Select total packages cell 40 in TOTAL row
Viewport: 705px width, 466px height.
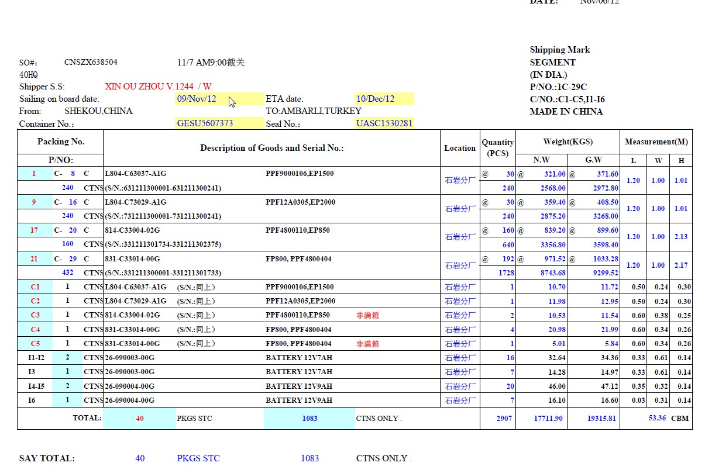coord(140,419)
